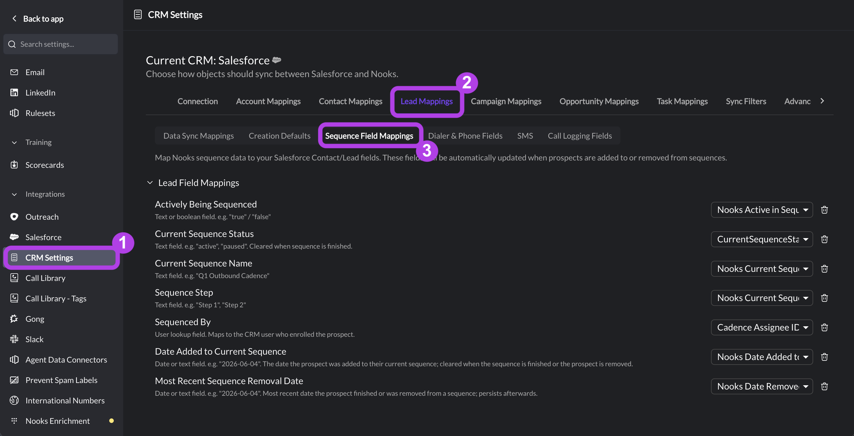The image size is (854, 436).
Task: Click the search magnifier icon
Action: [12, 44]
